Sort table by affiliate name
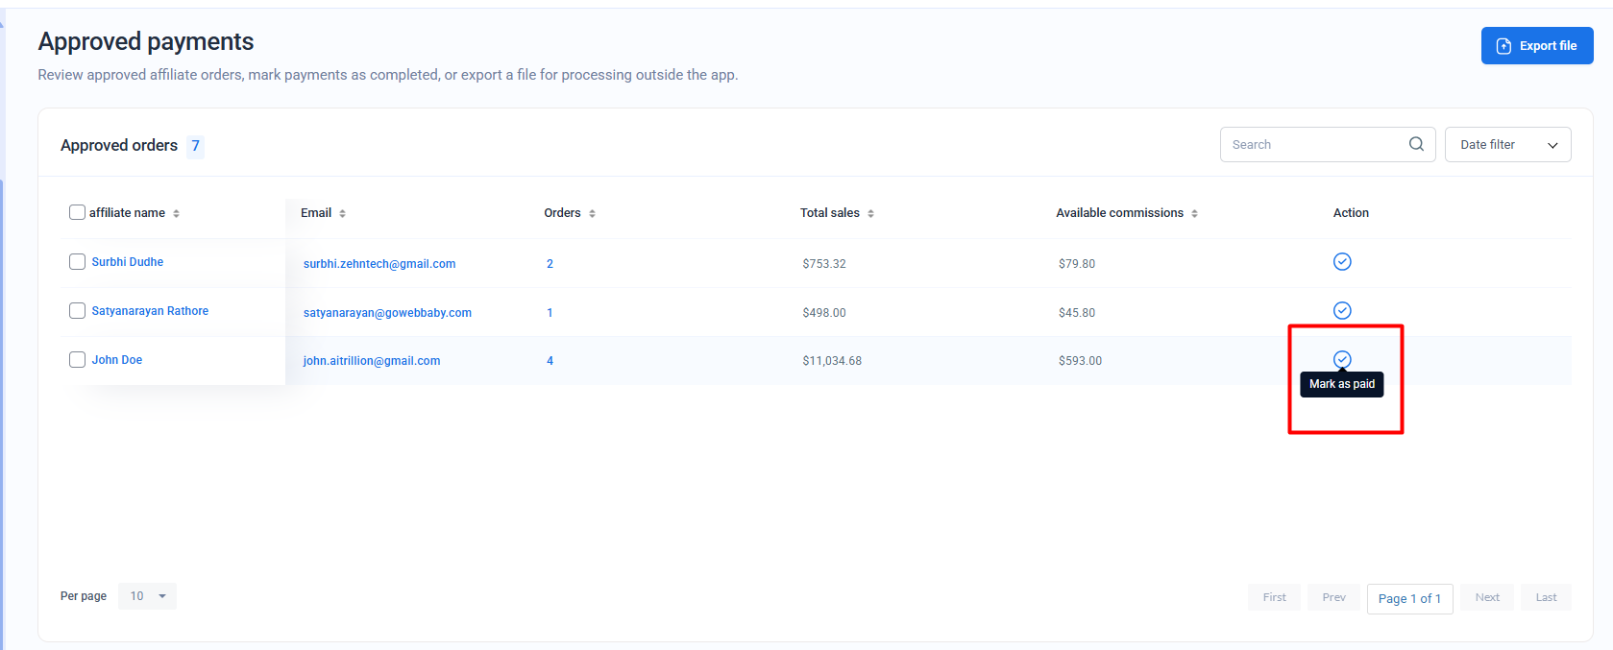Image resolution: width=1613 pixels, height=650 pixels. click(x=176, y=213)
